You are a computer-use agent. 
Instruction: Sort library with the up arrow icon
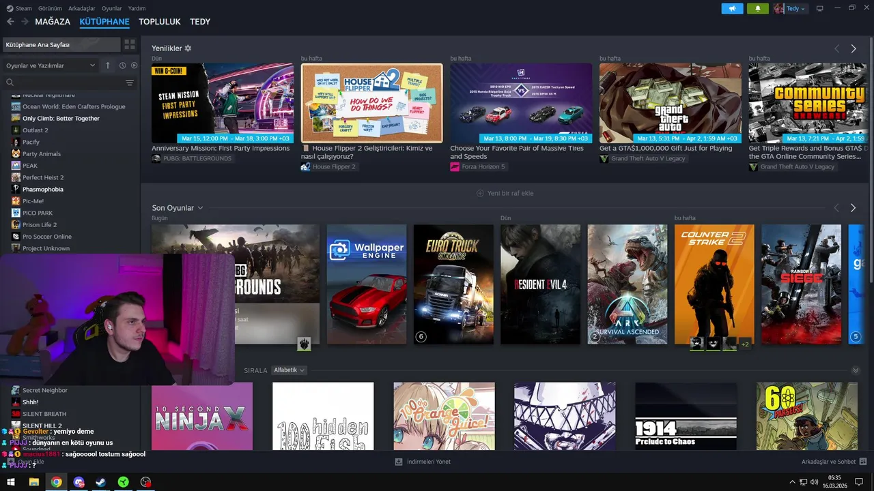coord(107,65)
